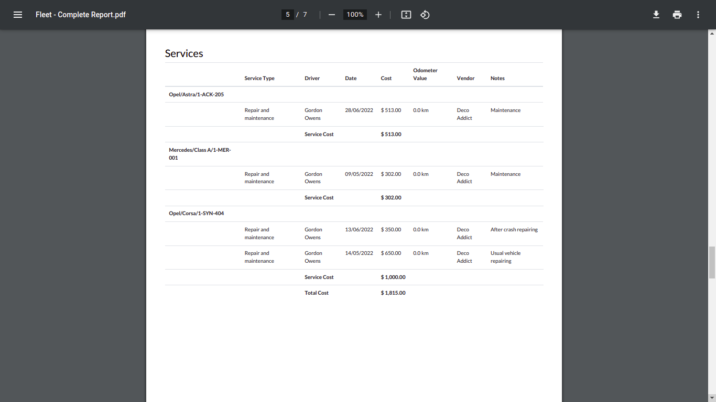The height and width of the screenshot is (402, 716).
Task: Click Service Cost label under Opel/Astra
Action: (319, 135)
